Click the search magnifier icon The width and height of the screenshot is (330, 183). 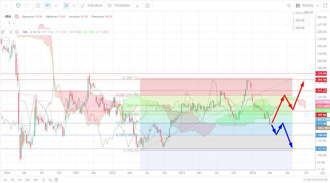pyautogui.click(x=289, y=6)
